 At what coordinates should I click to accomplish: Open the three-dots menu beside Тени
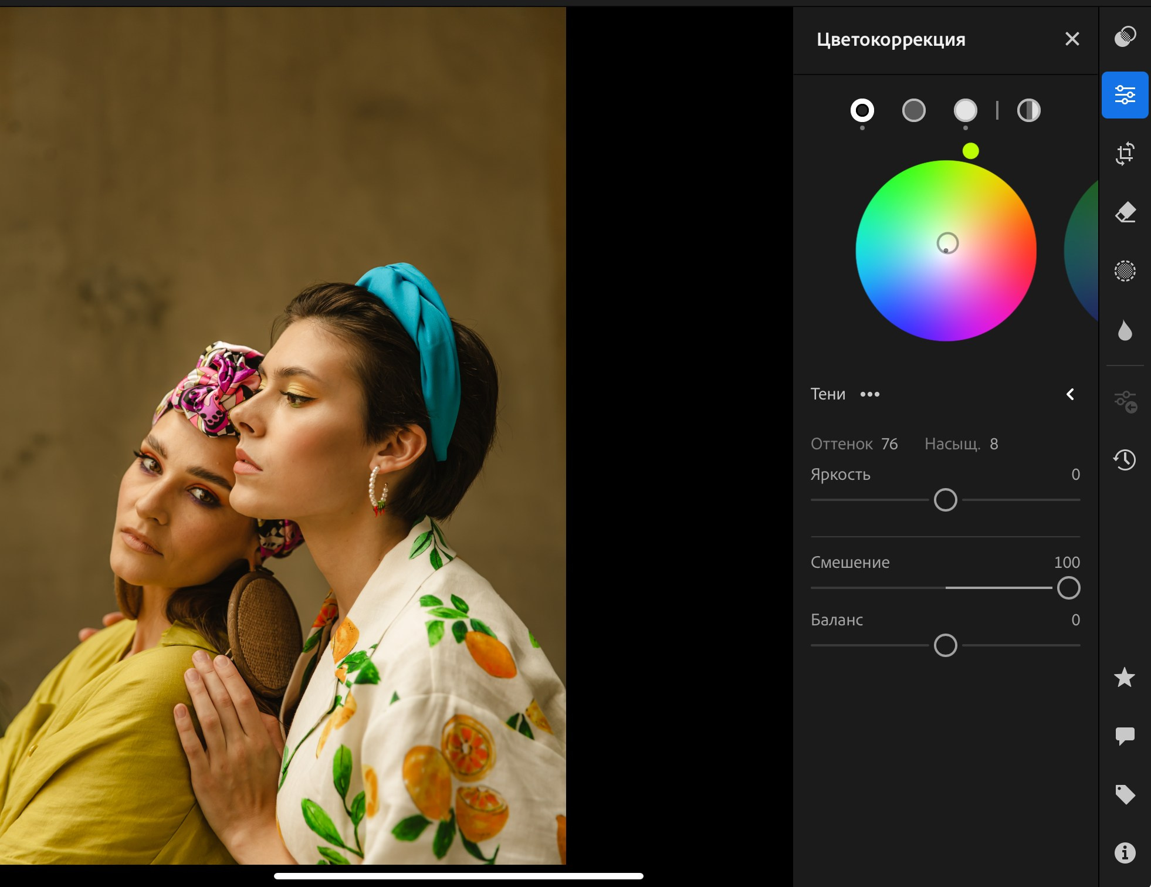click(x=869, y=394)
